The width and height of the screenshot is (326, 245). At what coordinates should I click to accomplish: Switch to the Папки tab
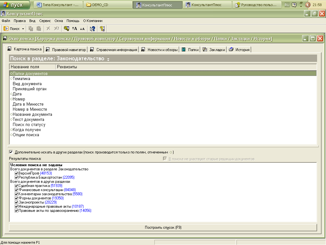pos(190,49)
